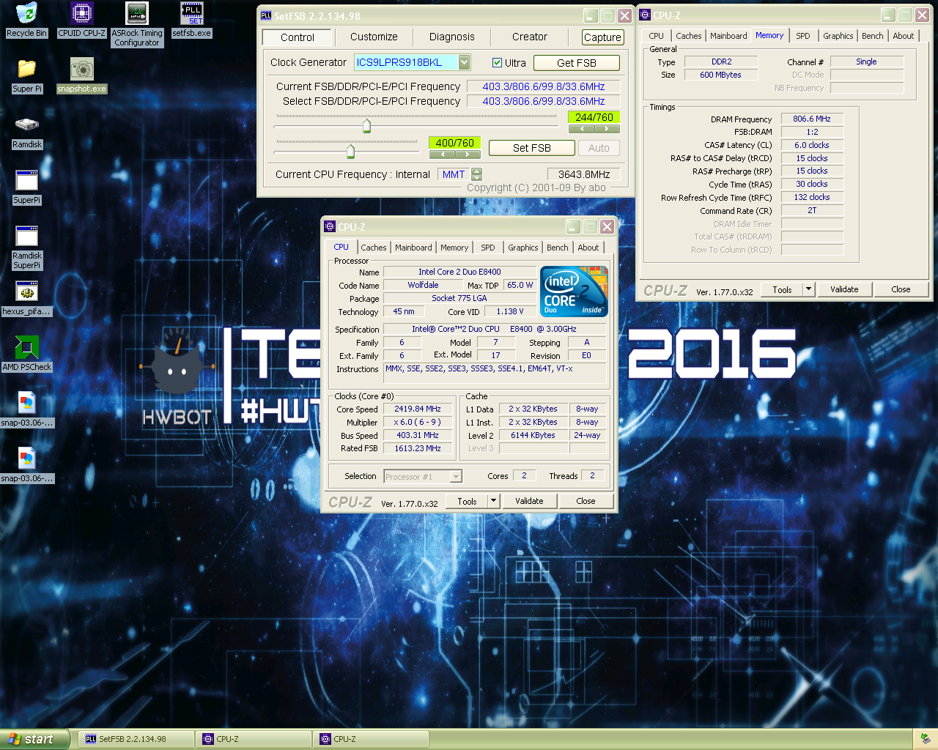Open the Tools dropdown arrow in front CPU-Z
The image size is (938, 750).
tap(494, 501)
